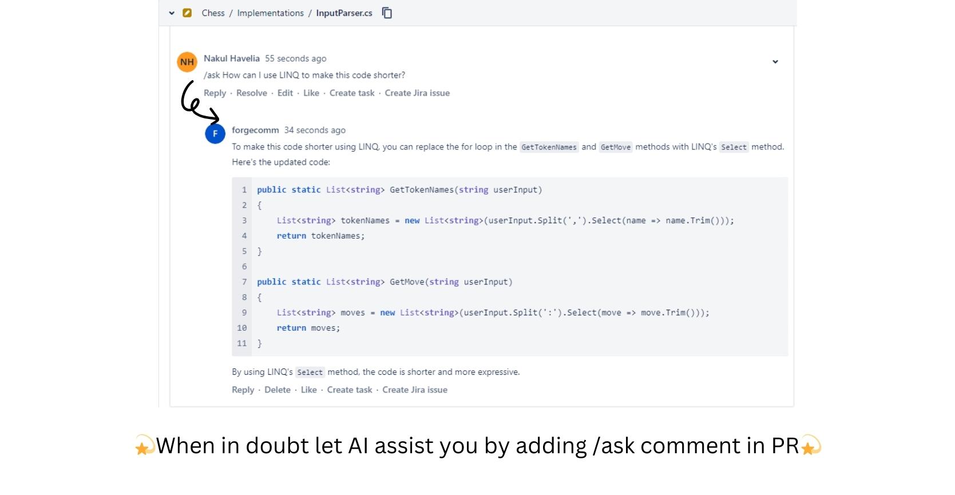
Task: Reply to Nakul Havelia's comment
Action: tap(215, 93)
